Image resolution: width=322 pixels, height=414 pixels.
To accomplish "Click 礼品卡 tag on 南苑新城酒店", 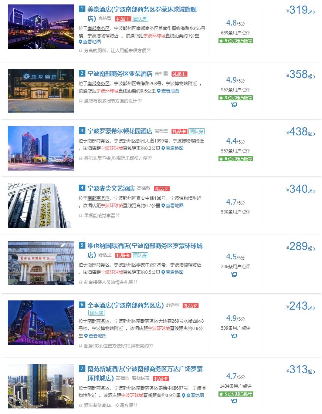I will (x=161, y=378).
